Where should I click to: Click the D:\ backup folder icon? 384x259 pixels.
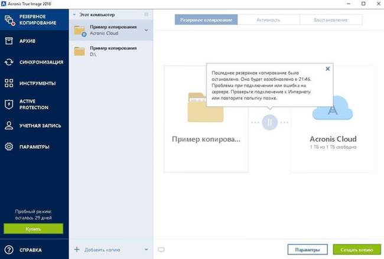pyautogui.click(x=80, y=51)
